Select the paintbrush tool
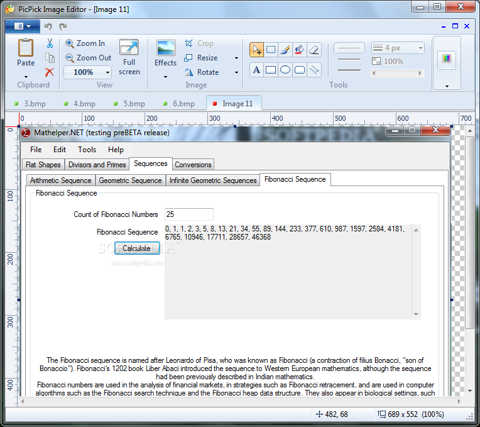Image resolution: width=480 pixels, height=427 pixels. click(x=285, y=50)
